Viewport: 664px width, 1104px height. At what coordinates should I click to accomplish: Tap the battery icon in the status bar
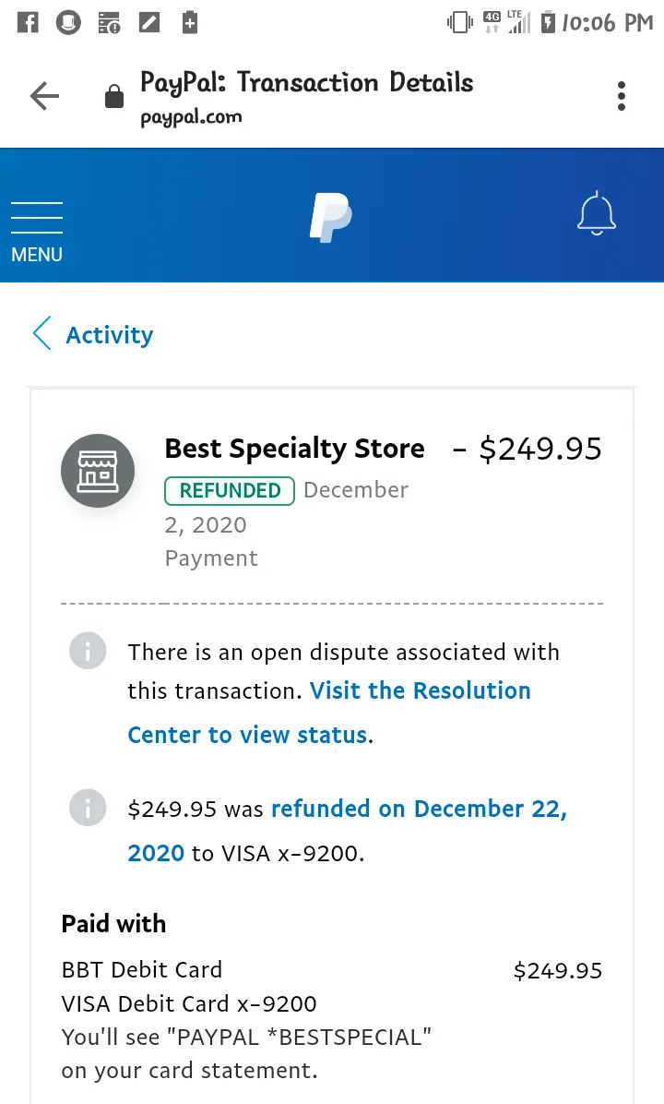coord(548,22)
